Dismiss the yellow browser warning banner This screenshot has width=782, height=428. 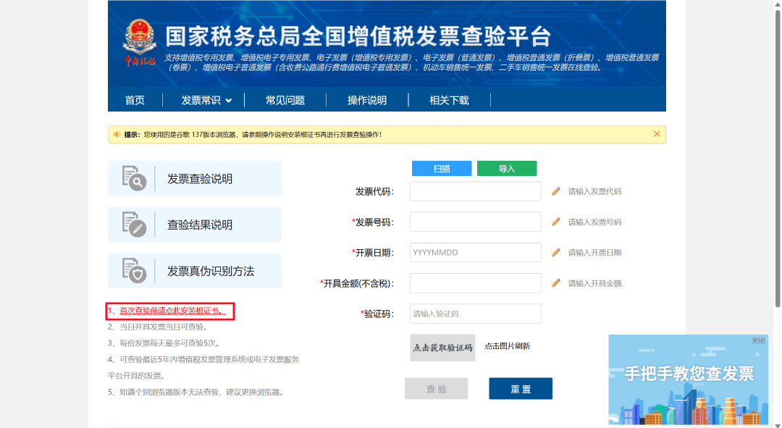pyautogui.click(x=657, y=134)
